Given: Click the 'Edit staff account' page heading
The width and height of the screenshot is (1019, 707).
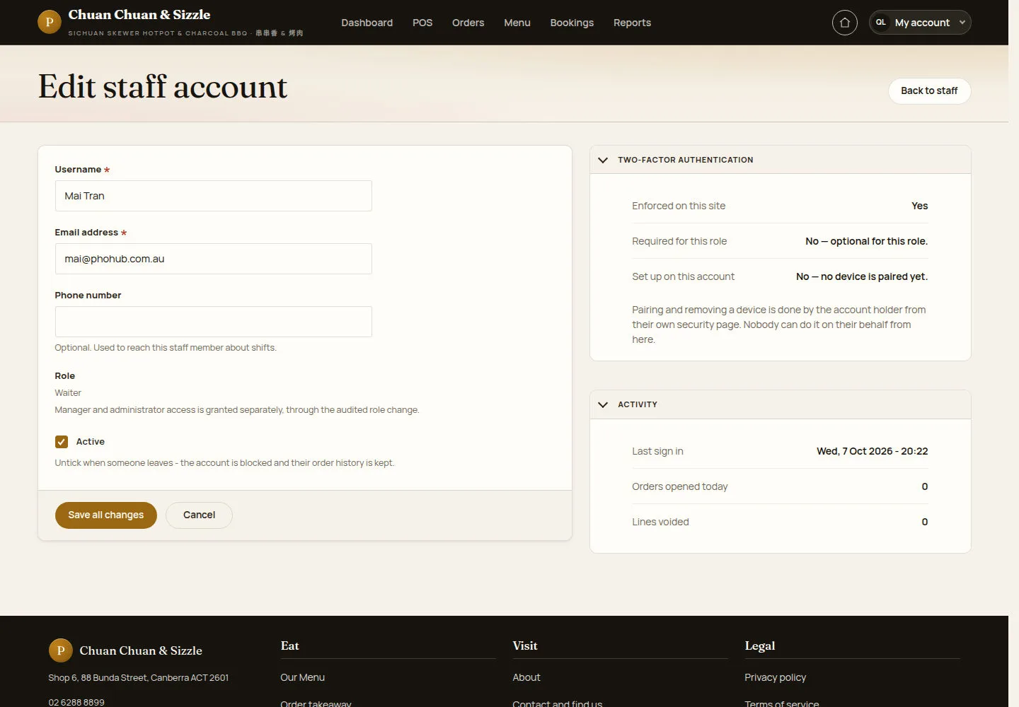Looking at the screenshot, I should pyautogui.click(x=163, y=87).
